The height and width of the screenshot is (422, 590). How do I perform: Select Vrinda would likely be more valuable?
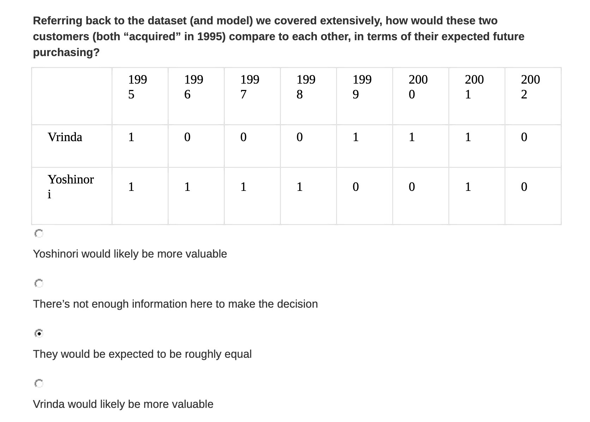coord(39,383)
